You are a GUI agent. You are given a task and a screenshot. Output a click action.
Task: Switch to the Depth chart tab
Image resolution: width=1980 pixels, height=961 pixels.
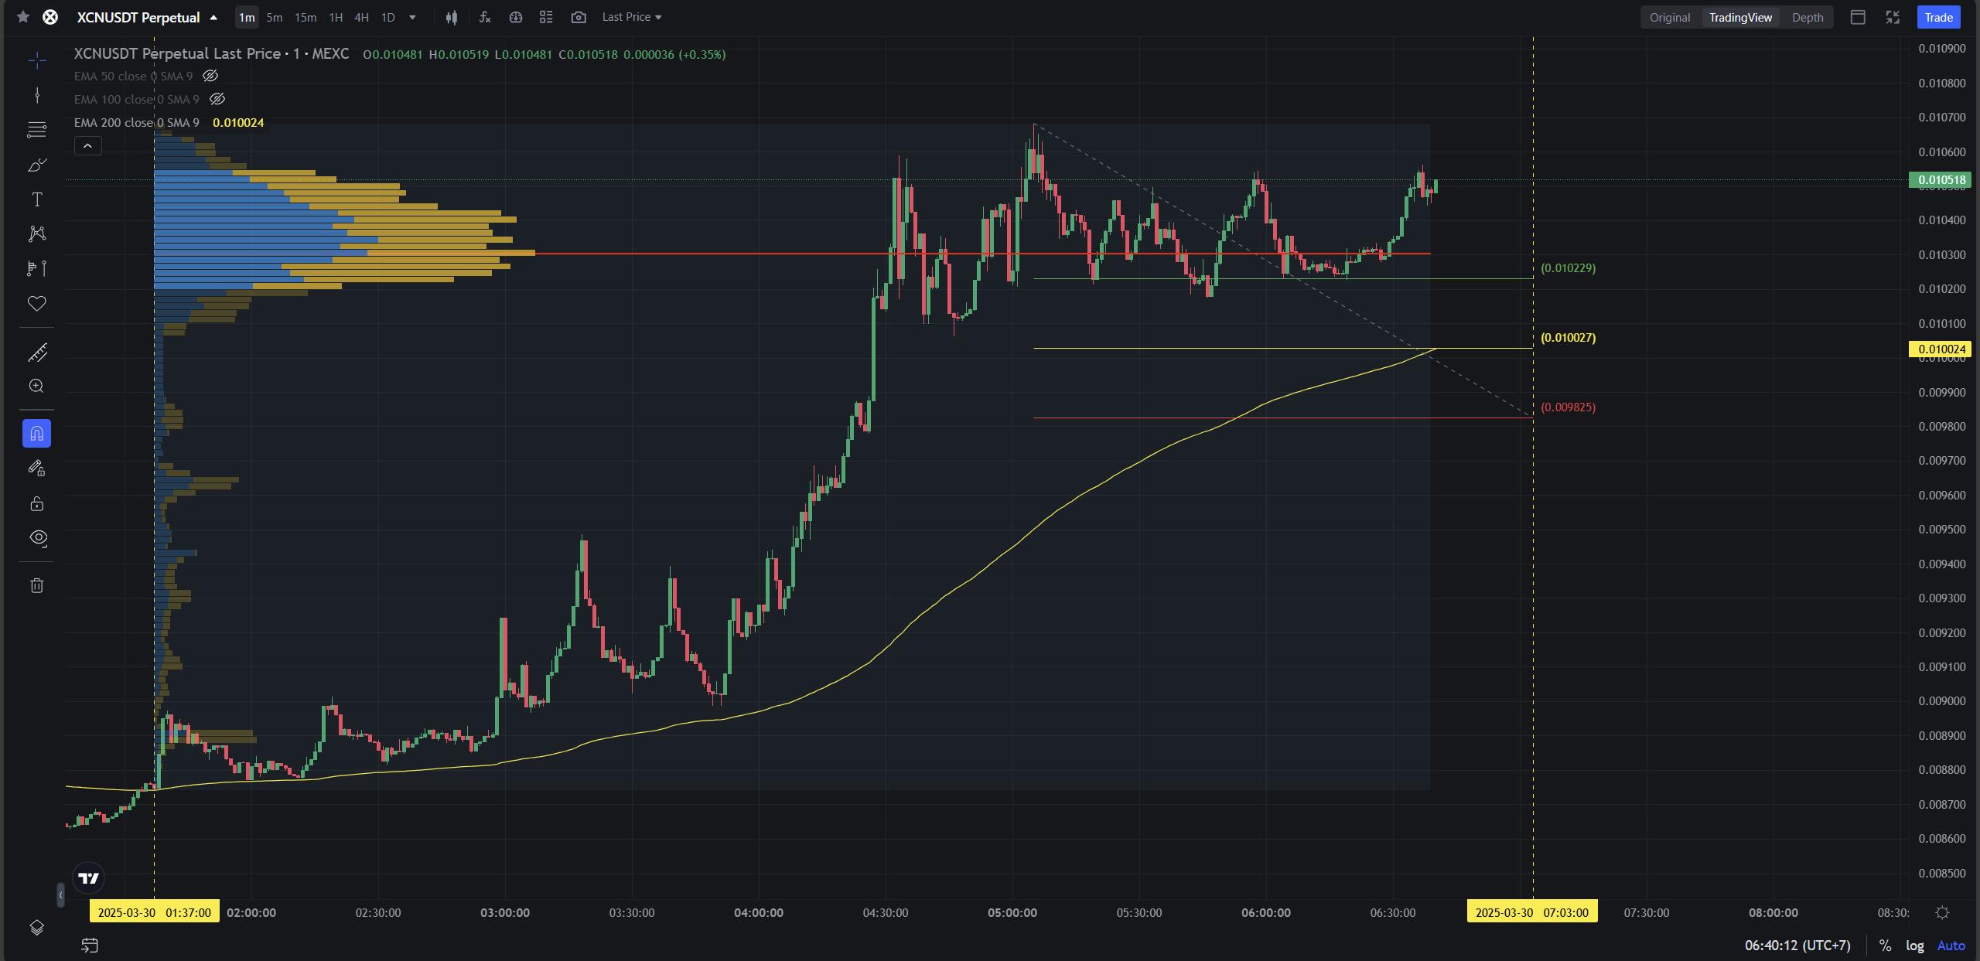[1807, 17]
